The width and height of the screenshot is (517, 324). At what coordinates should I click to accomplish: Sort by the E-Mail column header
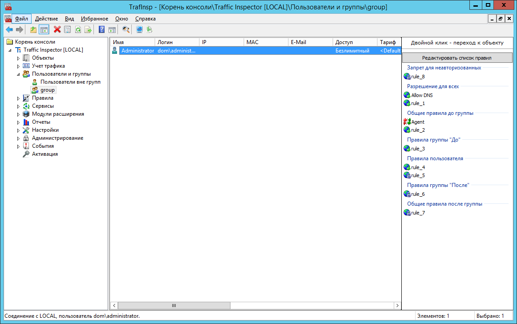pos(311,42)
